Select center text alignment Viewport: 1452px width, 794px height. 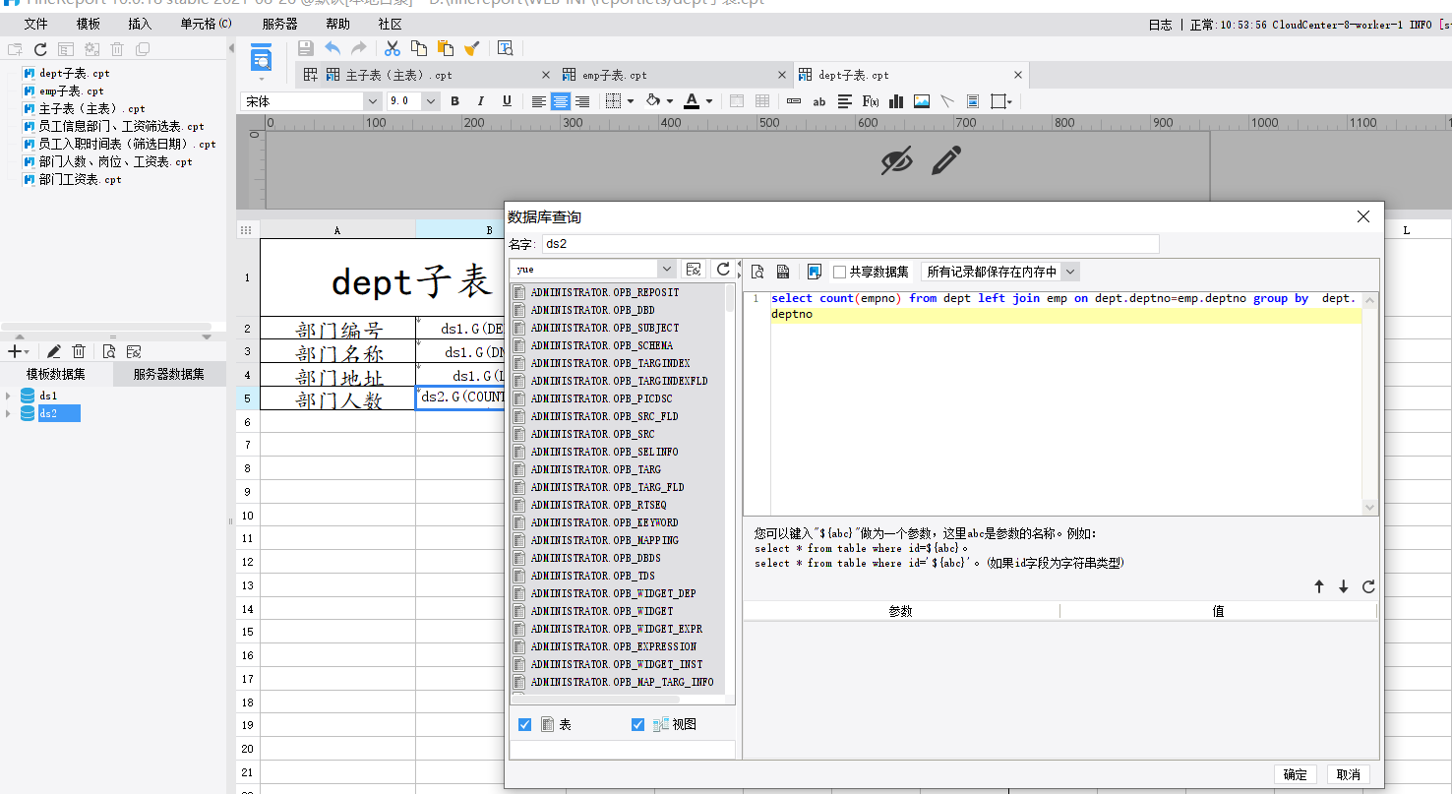[x=561, y=101]
